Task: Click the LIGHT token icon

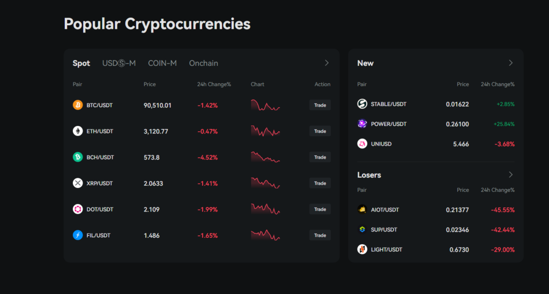Action: [362, 250]
